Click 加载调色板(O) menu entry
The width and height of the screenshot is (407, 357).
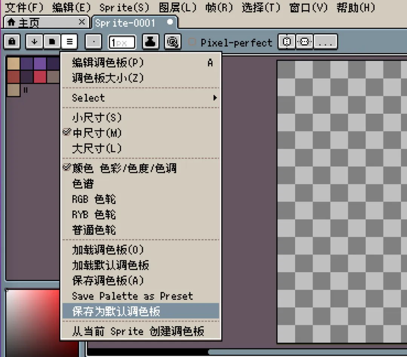141,250
